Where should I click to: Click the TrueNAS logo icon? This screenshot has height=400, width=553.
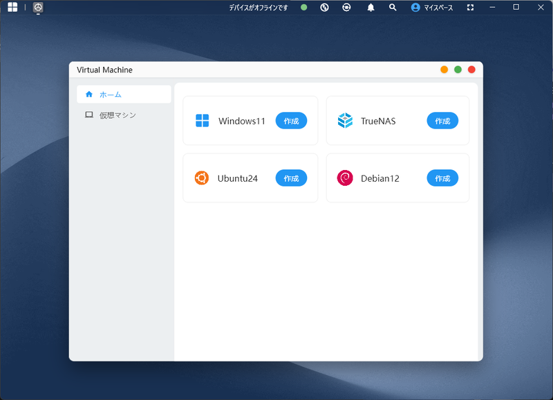(x=345, y=120)
